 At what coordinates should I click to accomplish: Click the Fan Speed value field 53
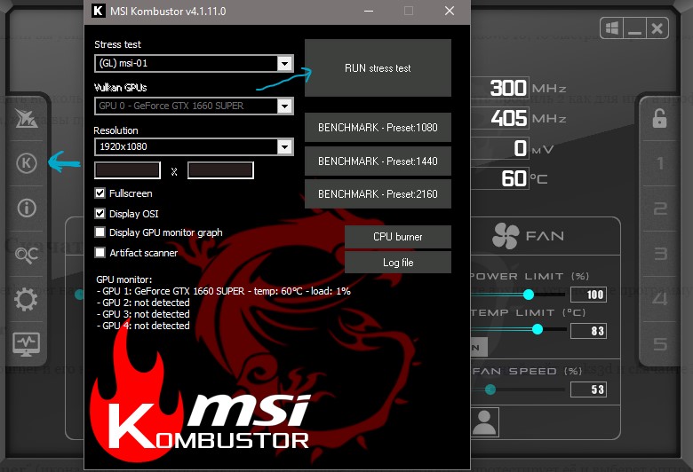pyautogui.click(x=588, y=389)
